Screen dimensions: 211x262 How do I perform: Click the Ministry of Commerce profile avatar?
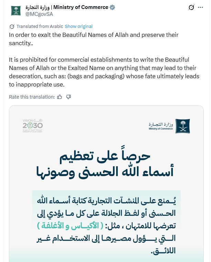click(x=16, y=10)
